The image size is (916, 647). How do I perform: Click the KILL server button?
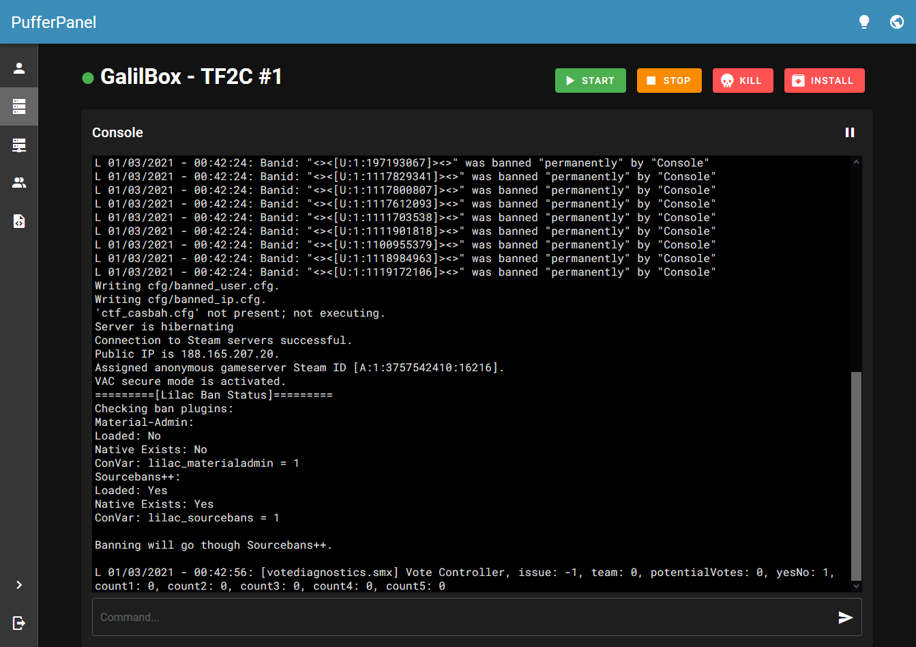tap(743, 81)
